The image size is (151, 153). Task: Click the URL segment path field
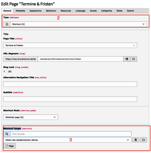[x=80, y=59]
